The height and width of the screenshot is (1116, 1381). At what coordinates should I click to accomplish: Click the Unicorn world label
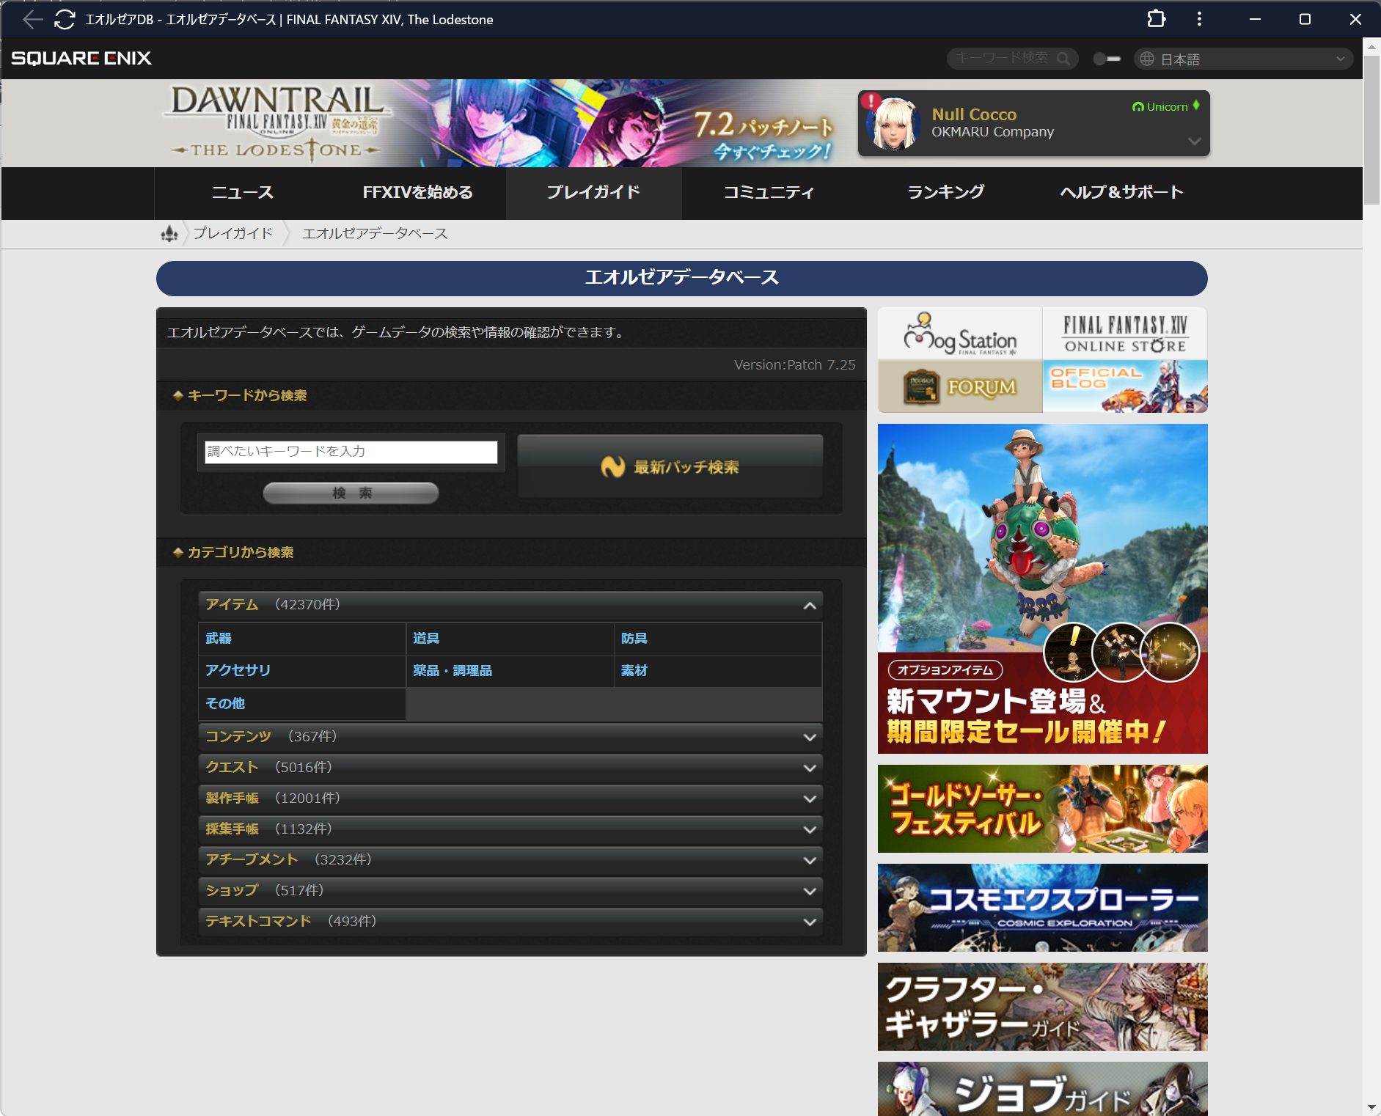point(1165,106)
